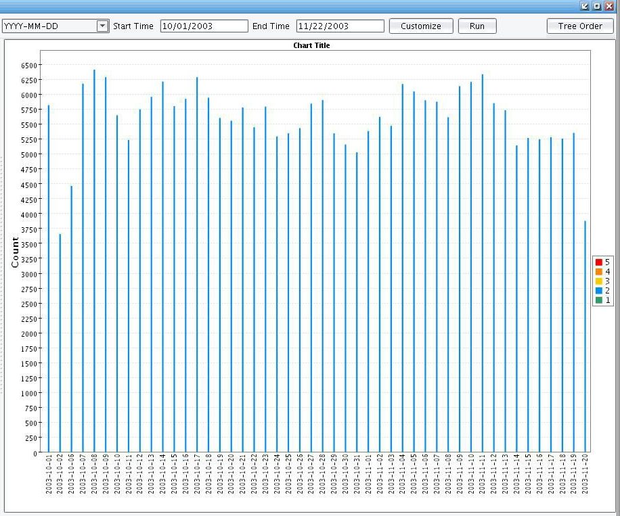The height and width of the screenshot is (516, 620).
Task: Select the yellow legend swatch for 3
Action: (598, 281)
